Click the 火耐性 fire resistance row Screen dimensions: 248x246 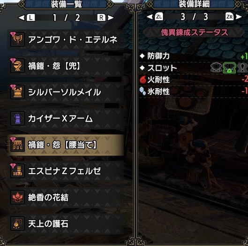194,80
